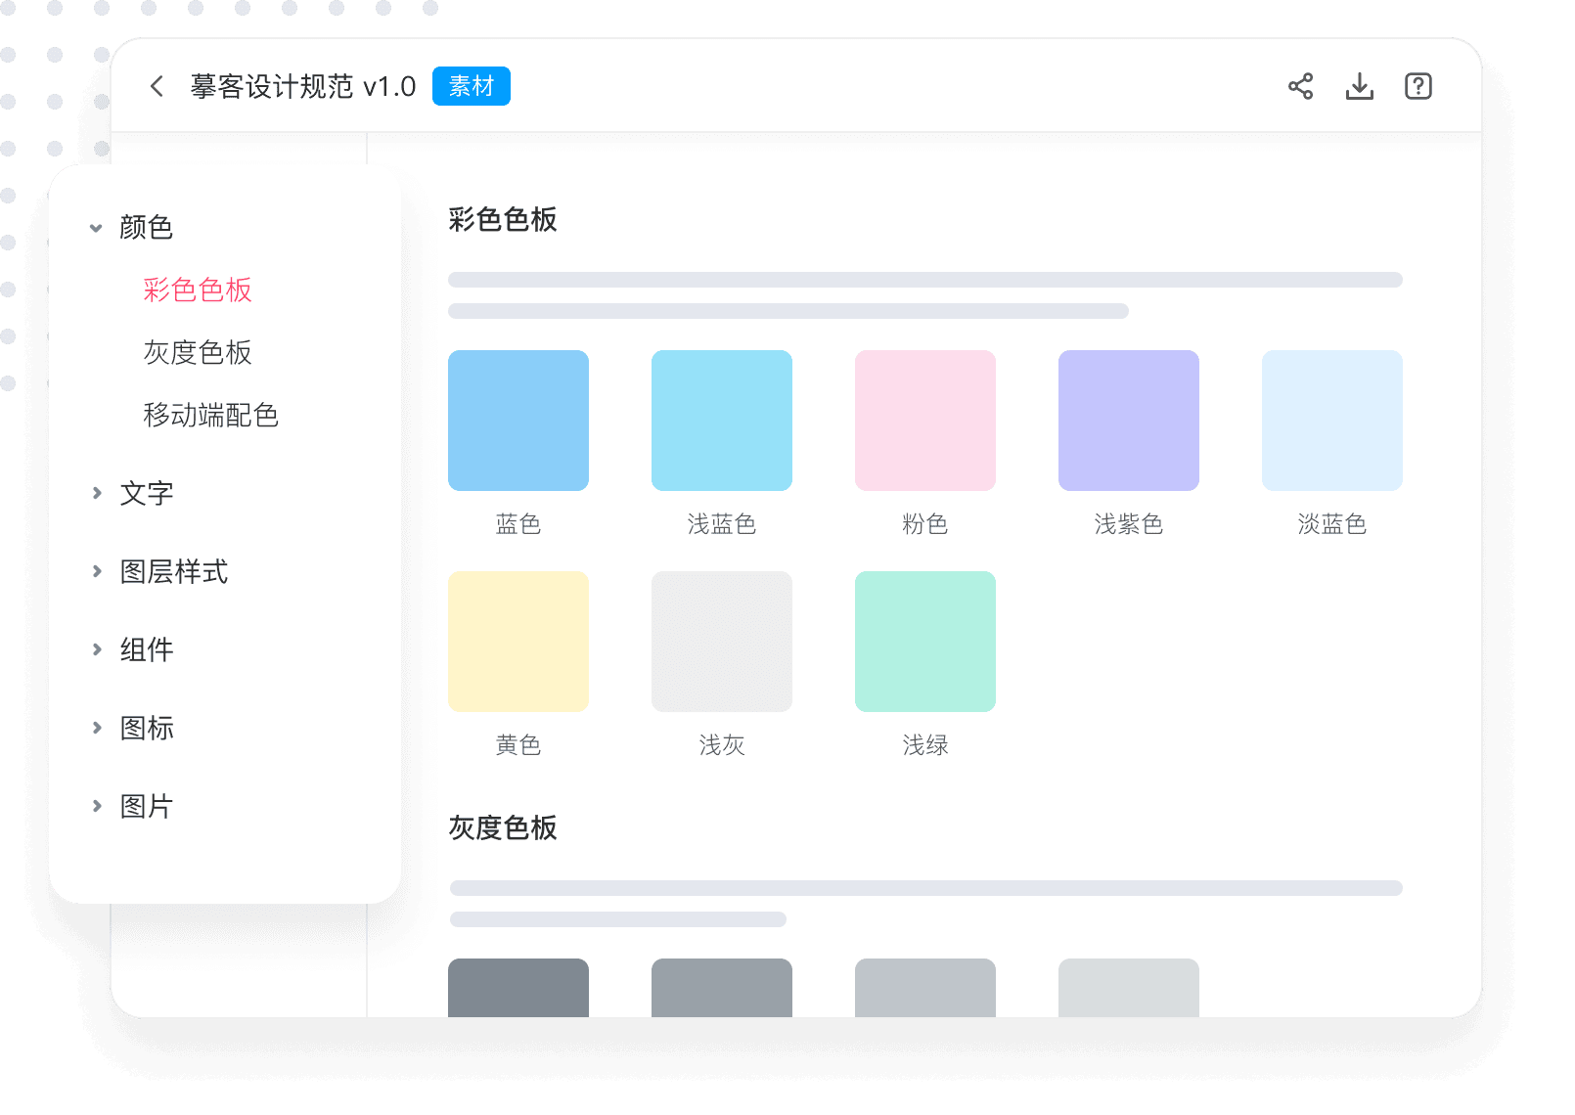Expand the 文字 section

click(x=97, y=493)
